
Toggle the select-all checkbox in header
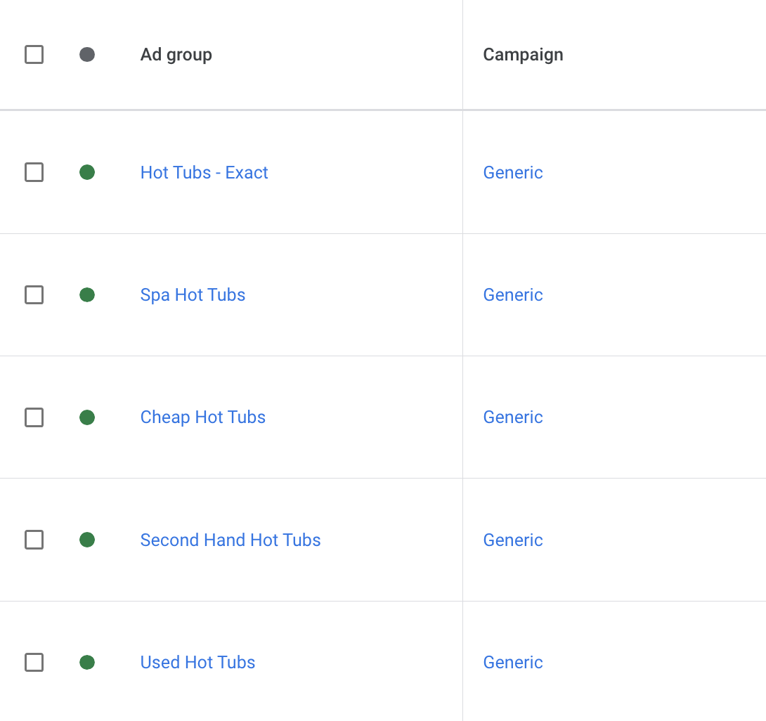pyautogui.click(x=34, y=54)
